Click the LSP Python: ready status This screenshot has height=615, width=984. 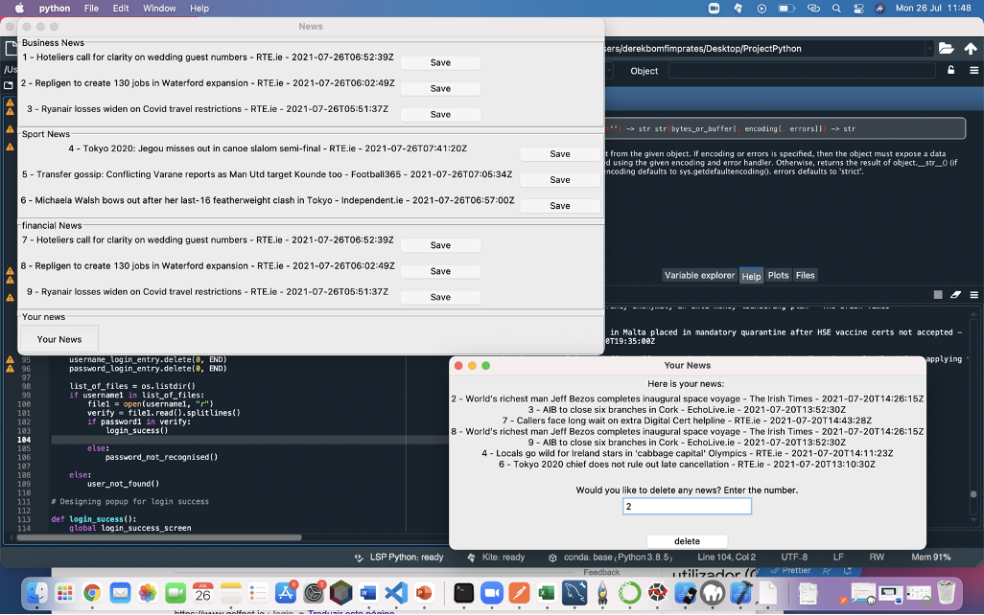pos(400,558)
